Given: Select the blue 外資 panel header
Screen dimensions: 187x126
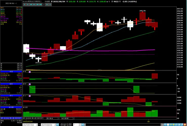Looking at the screenshot, I should point(11,71).
